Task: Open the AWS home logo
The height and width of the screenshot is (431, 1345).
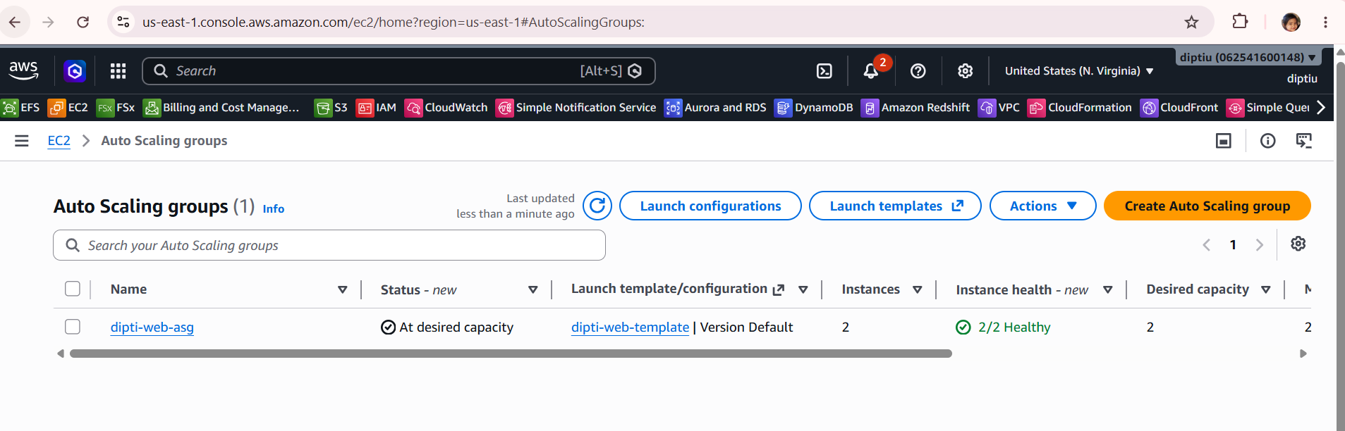Action: [23, 70]
